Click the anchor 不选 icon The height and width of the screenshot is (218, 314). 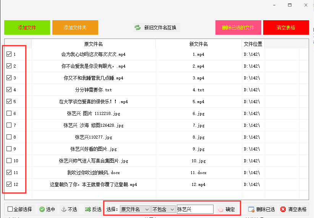[64, 209]
